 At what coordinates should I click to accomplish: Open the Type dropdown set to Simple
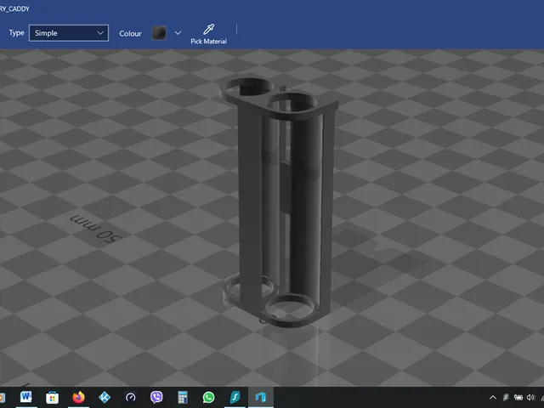69,33
